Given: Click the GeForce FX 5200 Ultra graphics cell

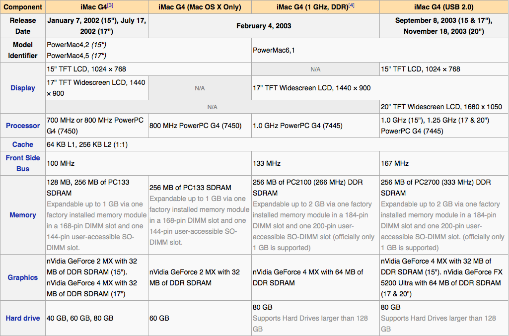Looking at the screenshot, I should [444, 277].
